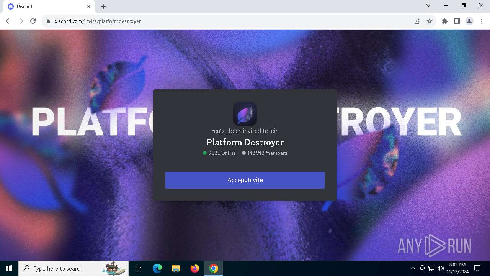
Task: Open the clock showing 8:02 PM
Action: (457, 268)
